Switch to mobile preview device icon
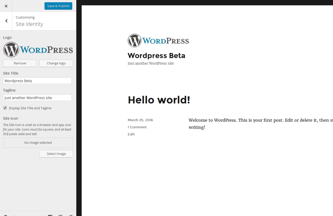Viewport: 333px width, 216px height. click(71, 215)
